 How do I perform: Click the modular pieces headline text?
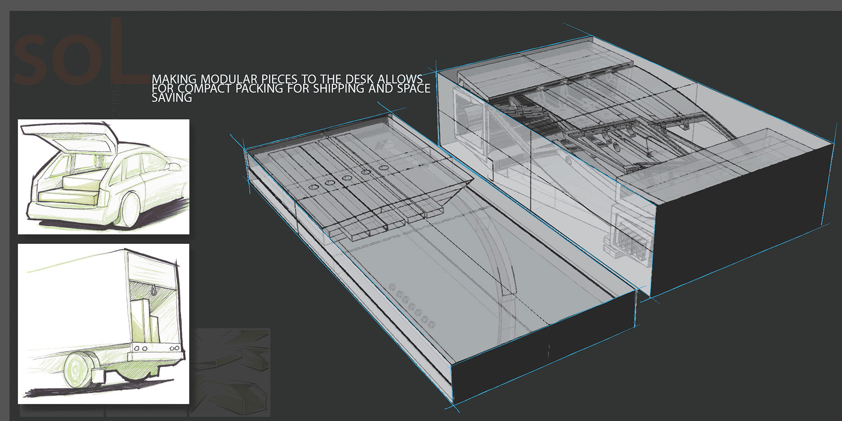[x=290, y=88]
